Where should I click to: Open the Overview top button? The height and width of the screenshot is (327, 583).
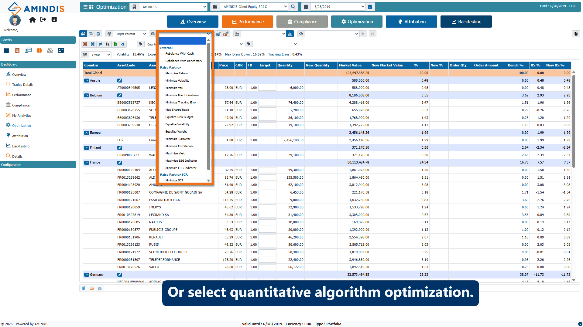[193, 22]
